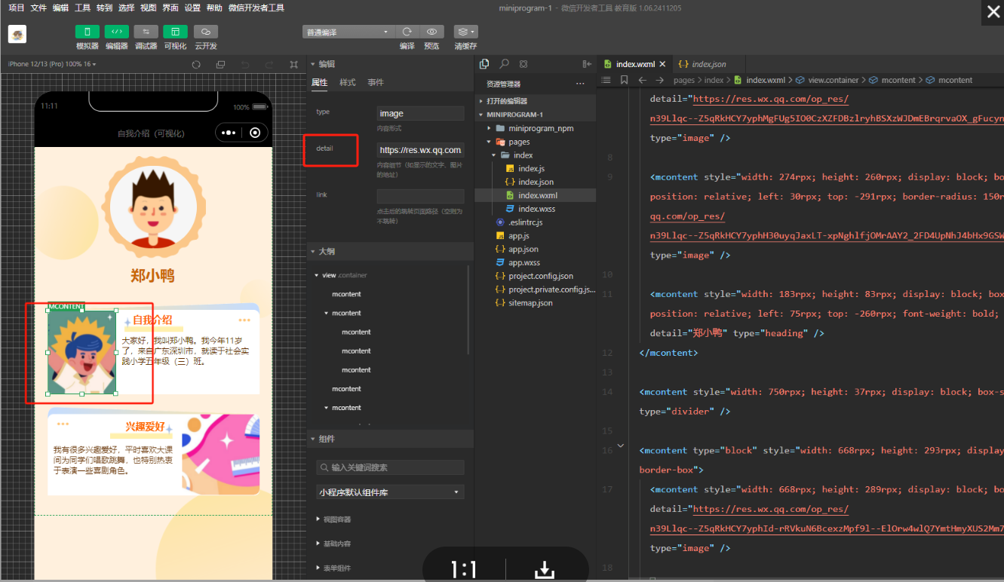Click the component search box 输入关键词搜索

[x=390, y=467]
